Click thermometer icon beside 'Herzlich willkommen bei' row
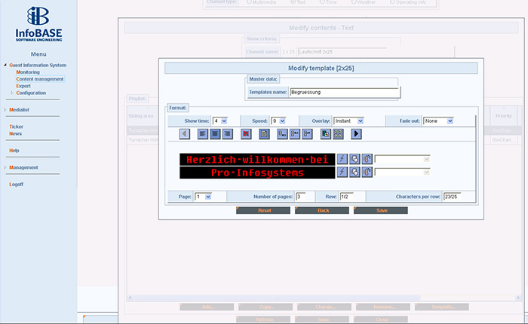528x324 pixels. pos(367,159)
